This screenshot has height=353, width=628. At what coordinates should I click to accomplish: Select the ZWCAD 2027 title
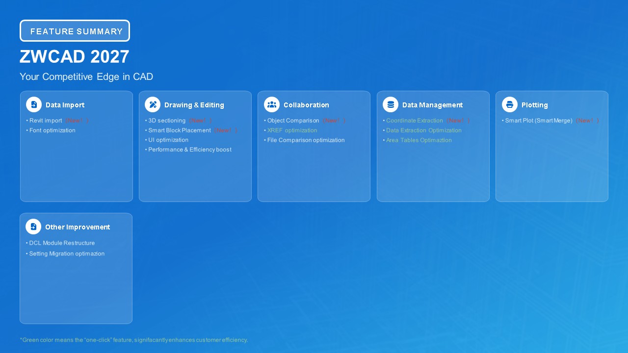[75, 57]
